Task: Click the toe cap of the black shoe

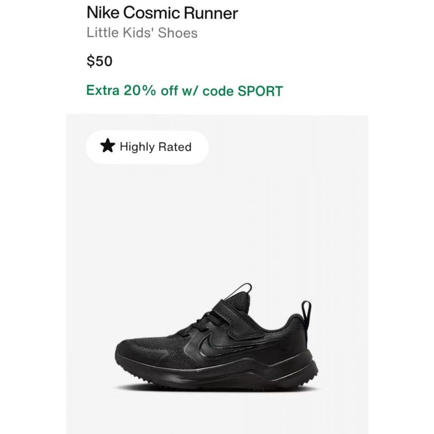Action: 132,349
